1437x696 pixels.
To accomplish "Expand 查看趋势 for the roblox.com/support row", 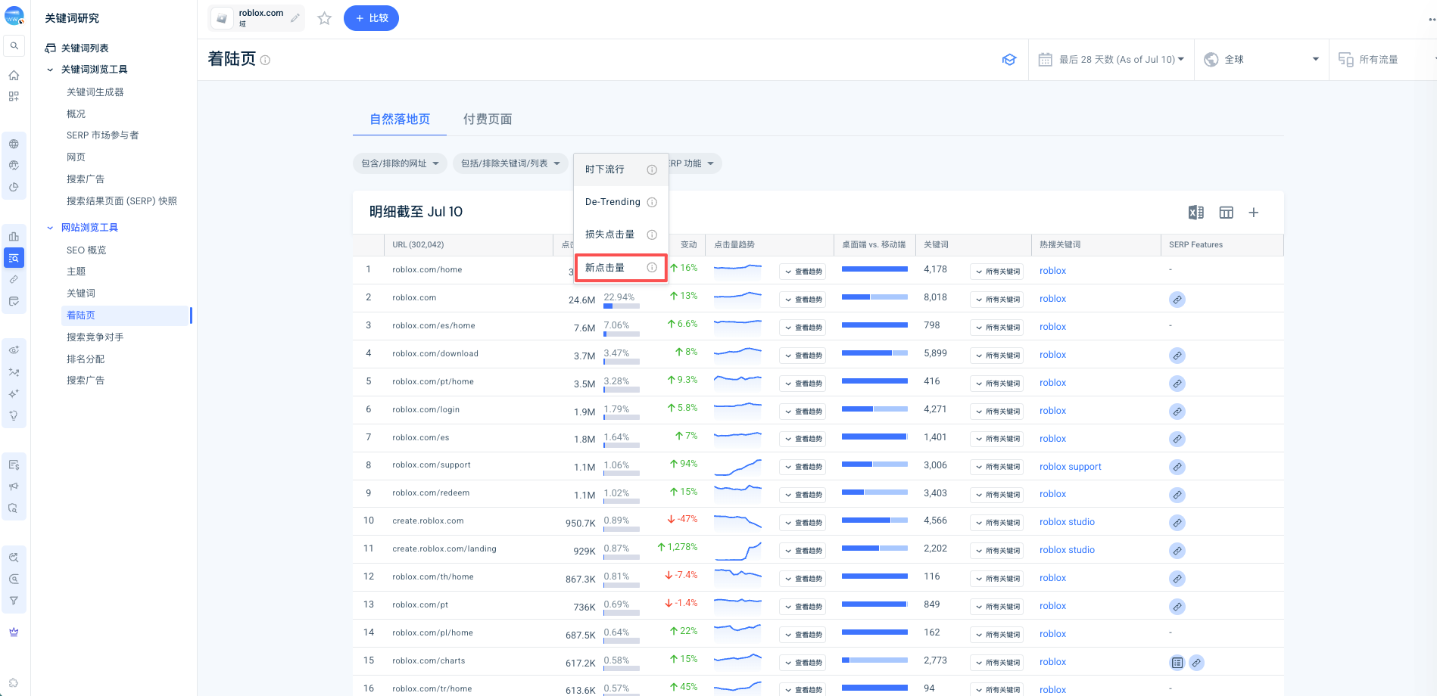I will (803, 467).
